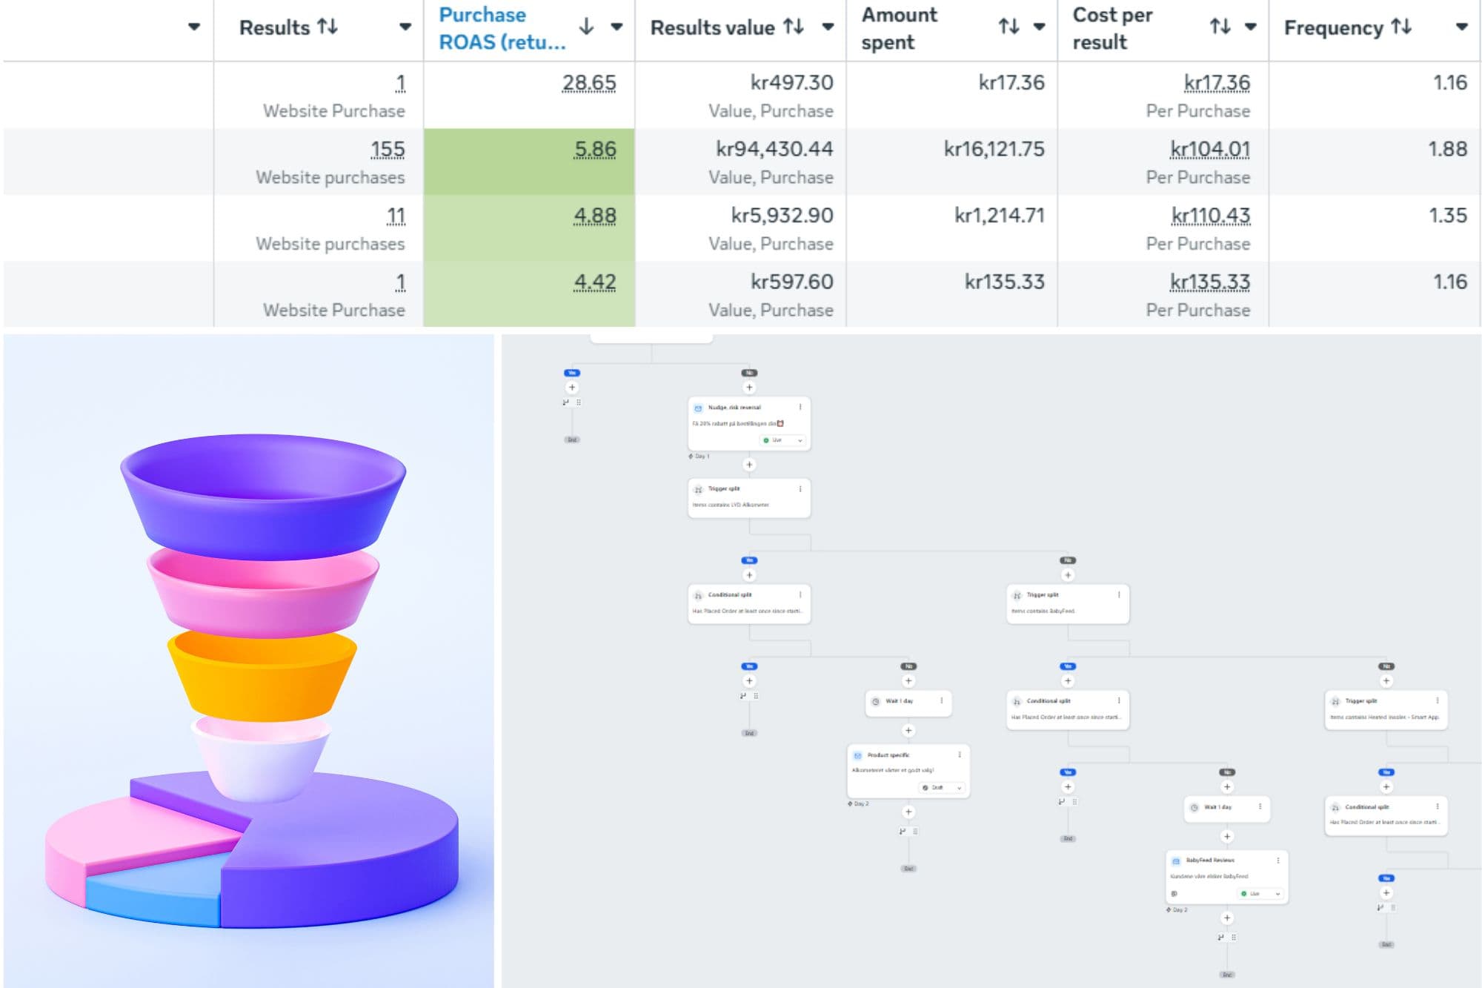Click plus button below Nudge, risk reversal card

749,465
